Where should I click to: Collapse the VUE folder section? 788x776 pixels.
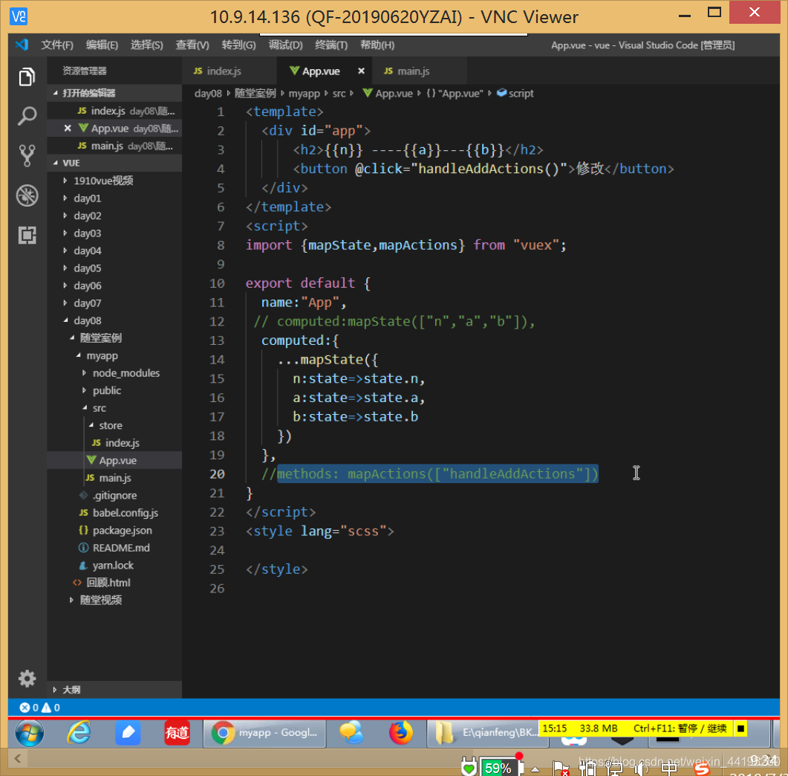114,163
